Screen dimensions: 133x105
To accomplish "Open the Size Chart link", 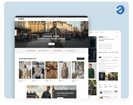I will [116, 57].
